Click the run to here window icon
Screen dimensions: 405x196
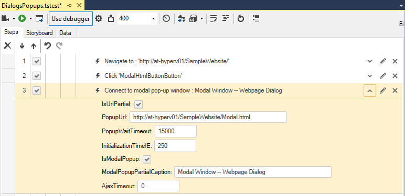click(x=39, y=18)
